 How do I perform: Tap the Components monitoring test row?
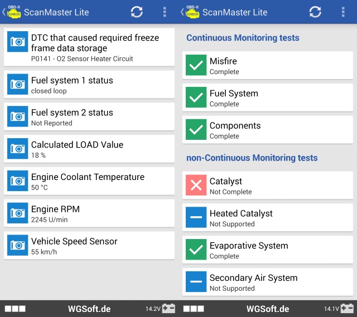[268, 130]
